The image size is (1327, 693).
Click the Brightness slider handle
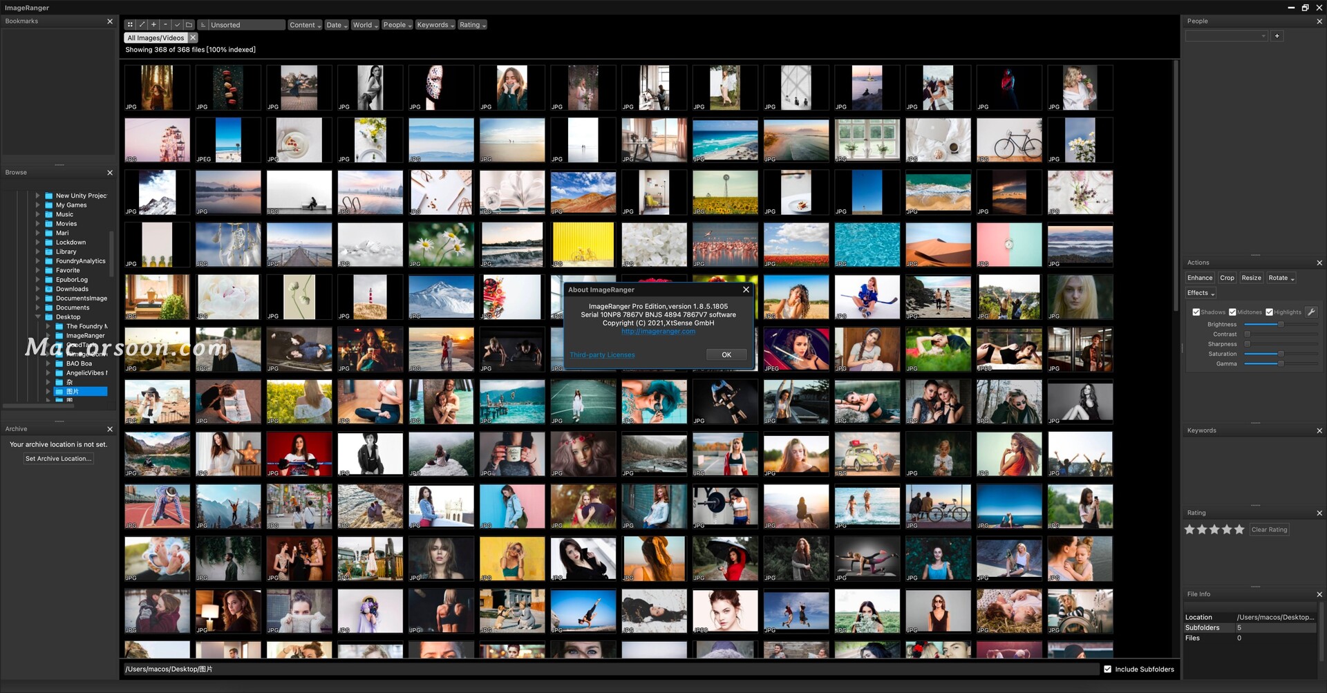click(1280, 325)
